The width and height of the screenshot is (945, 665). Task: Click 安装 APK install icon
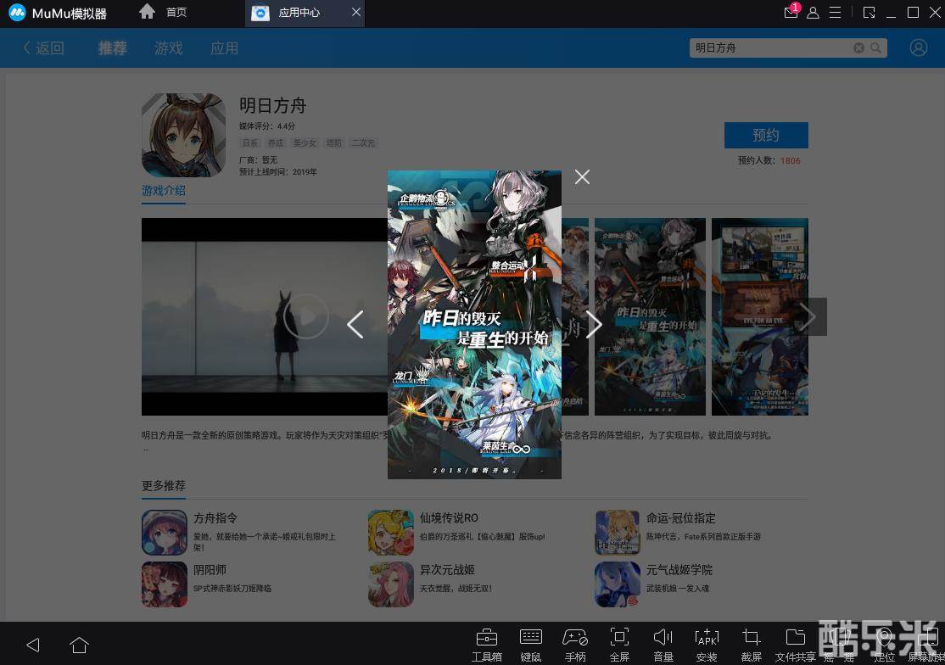pos(707,644)
